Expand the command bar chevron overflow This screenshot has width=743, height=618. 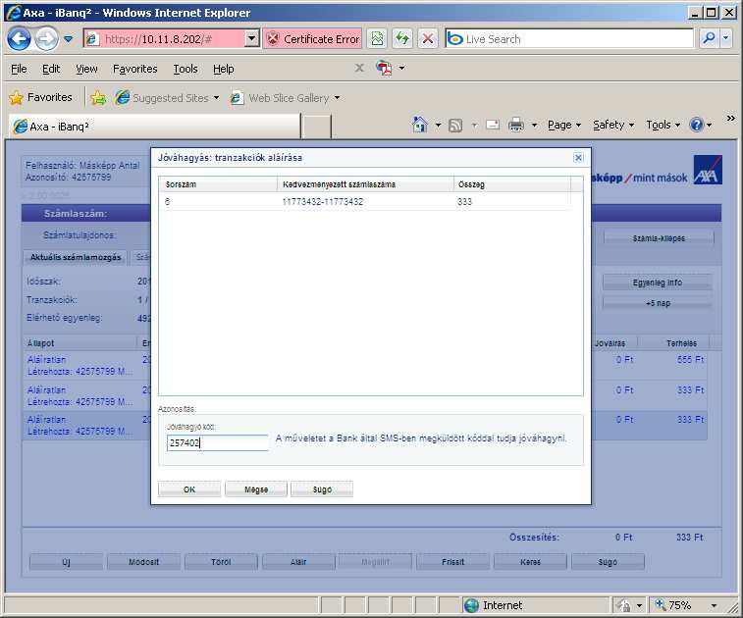[x=730, y=118]
